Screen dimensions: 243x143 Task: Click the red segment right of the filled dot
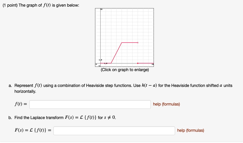pyautogui.click(x=146, y=63)
